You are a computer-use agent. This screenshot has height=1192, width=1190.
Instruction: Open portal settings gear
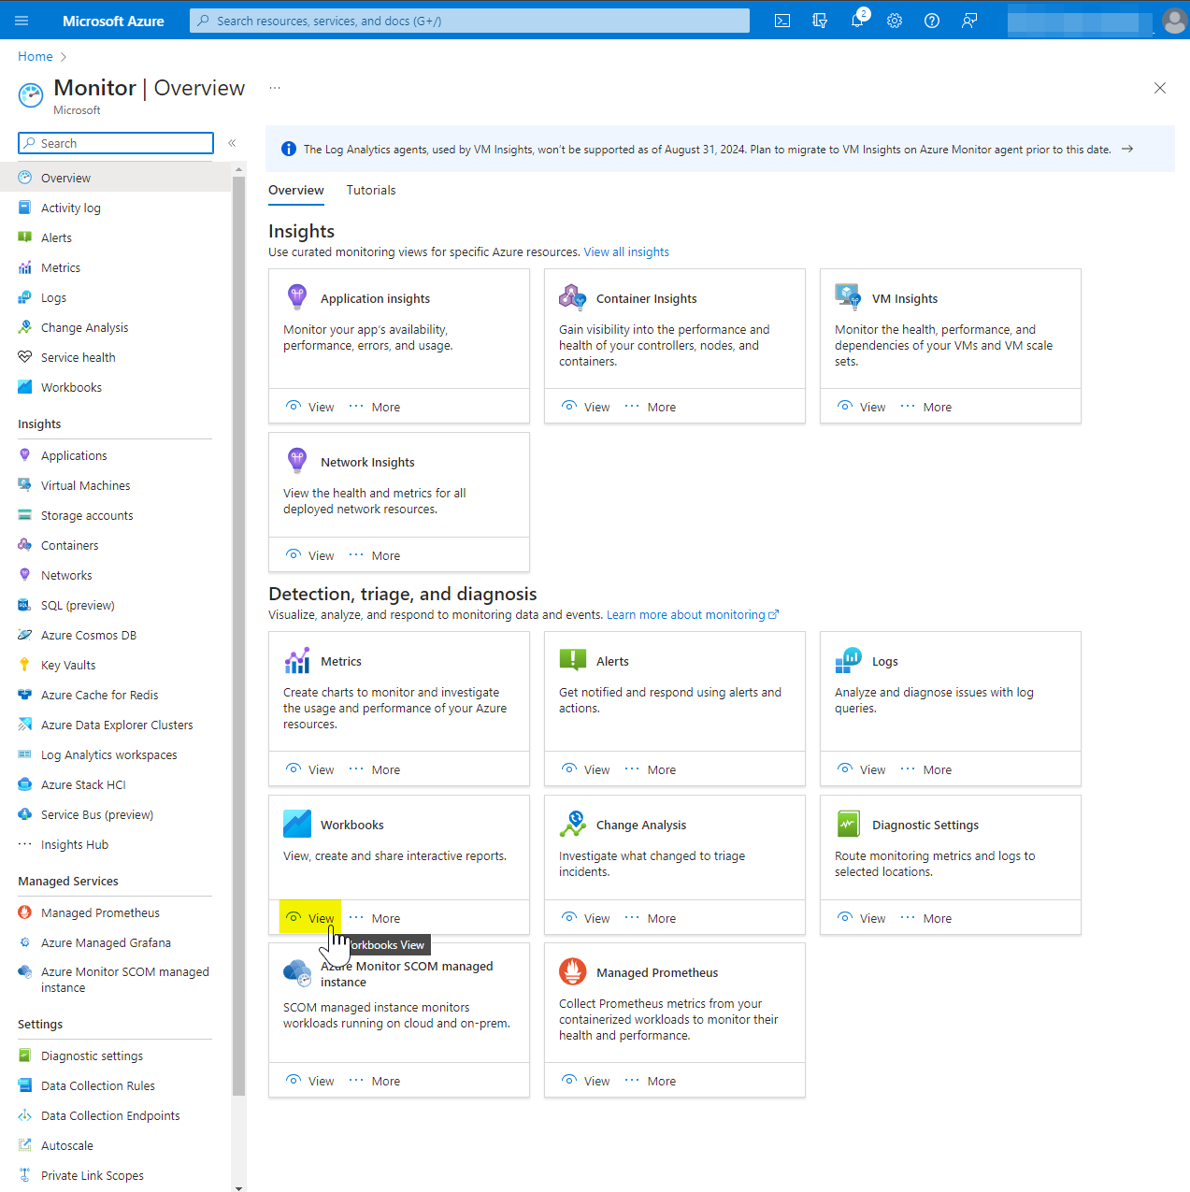click(x=895, y=20)
